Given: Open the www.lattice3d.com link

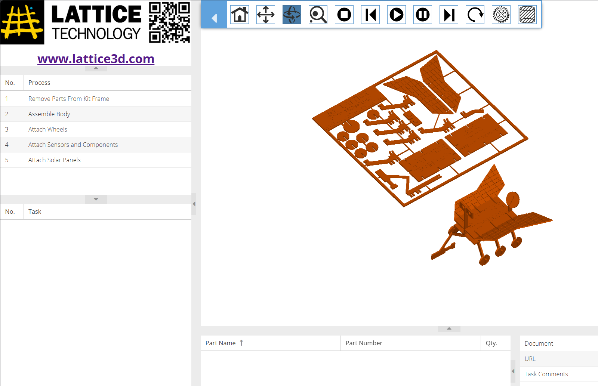Looking at the screenshot, I should [96, 59].
